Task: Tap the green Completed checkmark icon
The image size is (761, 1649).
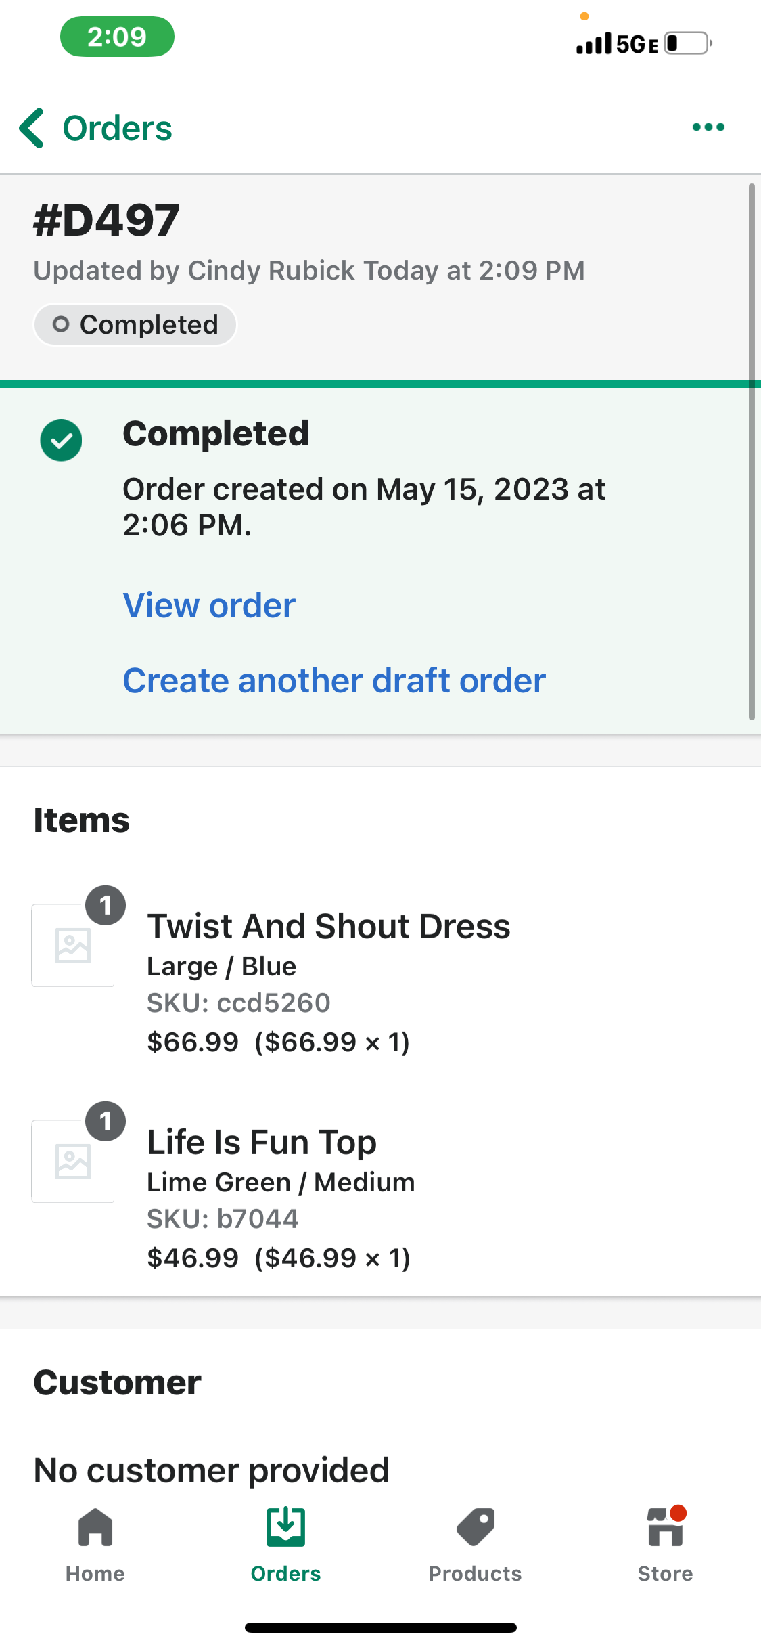Action: click(61, 441)
